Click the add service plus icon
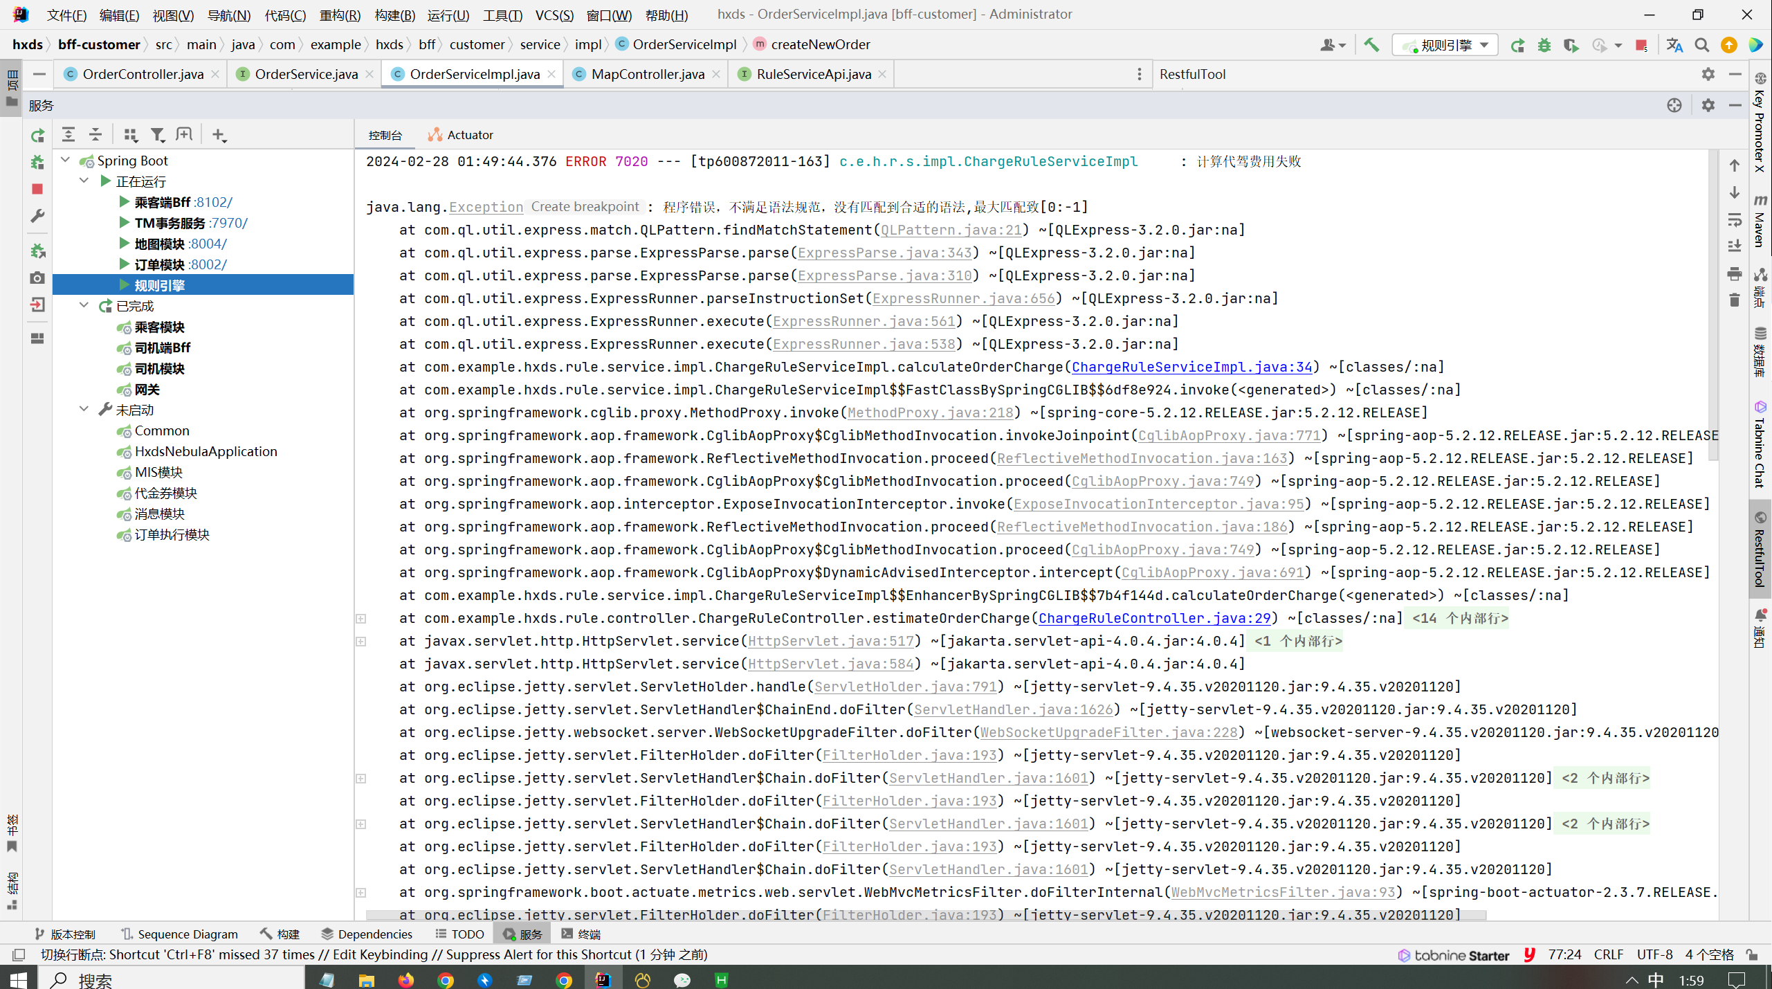This screenshot has height=989, width=1772. point(219,135)
